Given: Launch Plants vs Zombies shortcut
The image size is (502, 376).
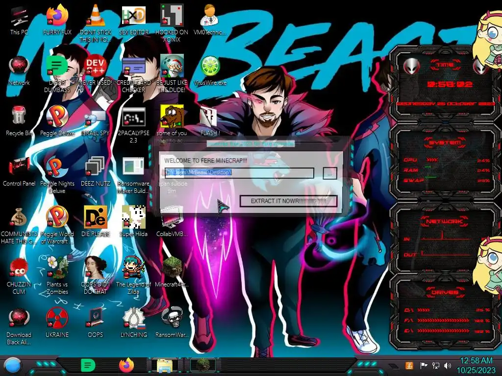Looking at the screenshot, I should pyautogui.click(x=57, y=267).
